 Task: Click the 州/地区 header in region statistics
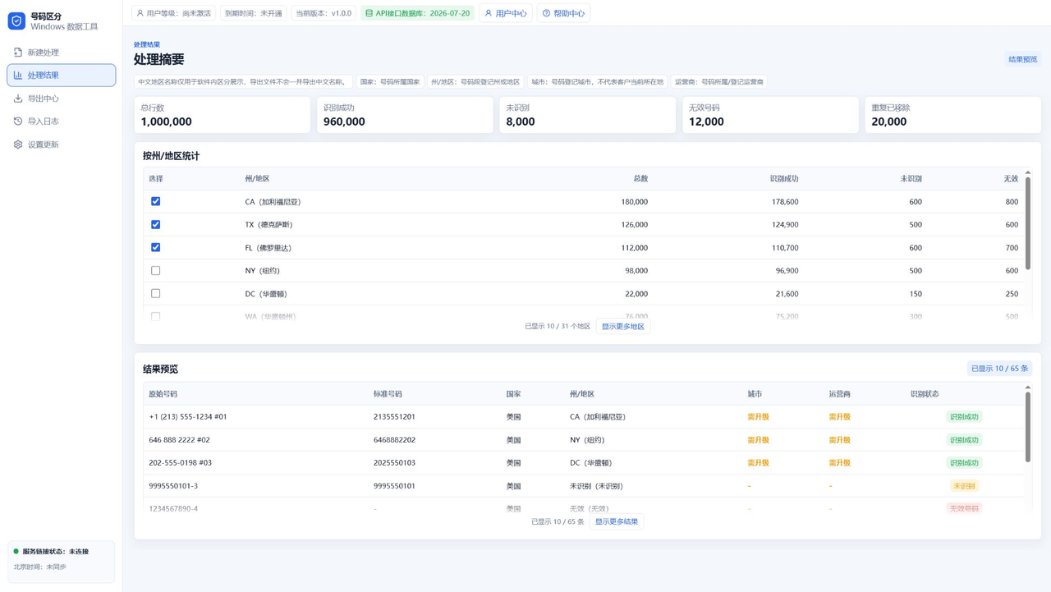tap(257, 179)
